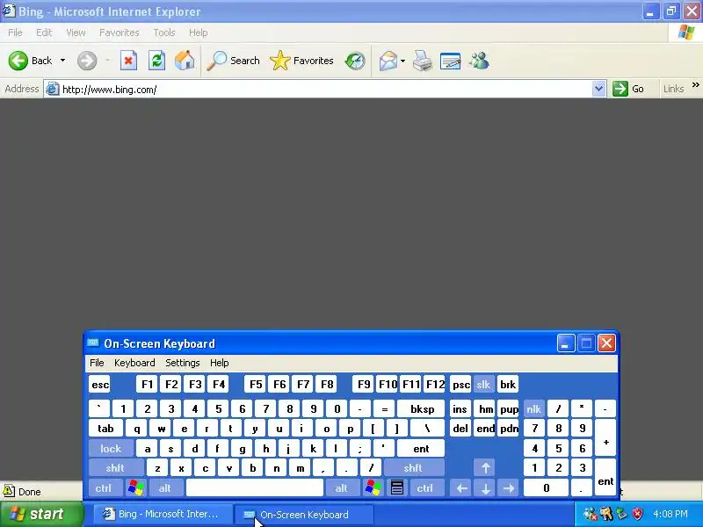Open Internet Explorer Favorites menu
The image size is (703, 527).
pyautogui.click(x=120, y=32)
